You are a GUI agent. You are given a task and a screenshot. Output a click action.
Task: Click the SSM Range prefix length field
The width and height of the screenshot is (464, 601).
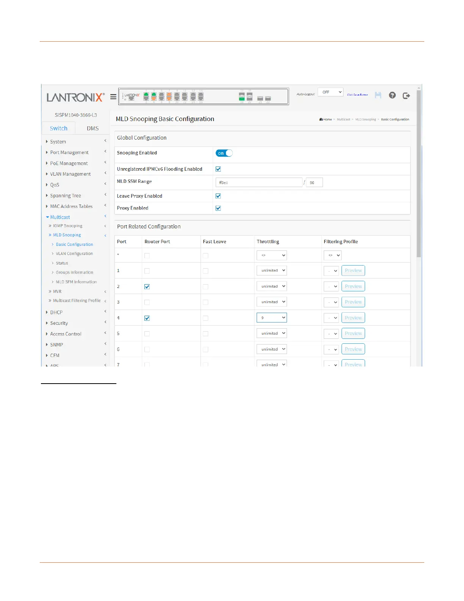(314, 183)
